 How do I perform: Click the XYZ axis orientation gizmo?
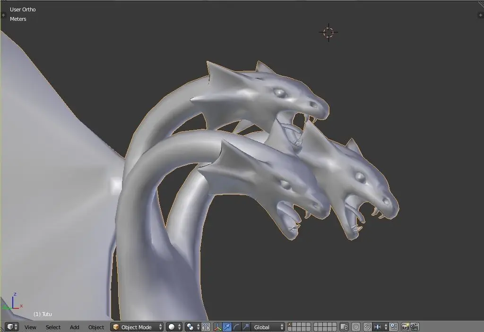click(x=12, y=302)
